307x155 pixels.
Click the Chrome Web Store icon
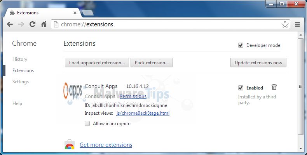point(70,145)
